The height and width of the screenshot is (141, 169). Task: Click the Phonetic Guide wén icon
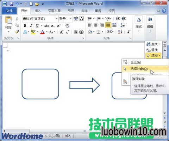(x=76, y=19)
